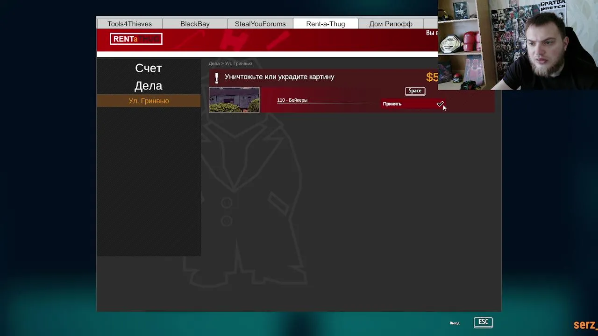
Task: Click the Дела breadcrumb link
Action: [x=214, y=63]
